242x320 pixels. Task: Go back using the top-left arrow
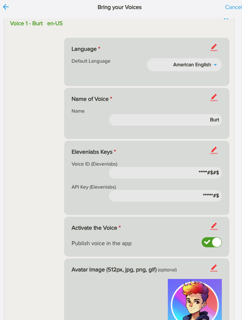coord(6,7)
